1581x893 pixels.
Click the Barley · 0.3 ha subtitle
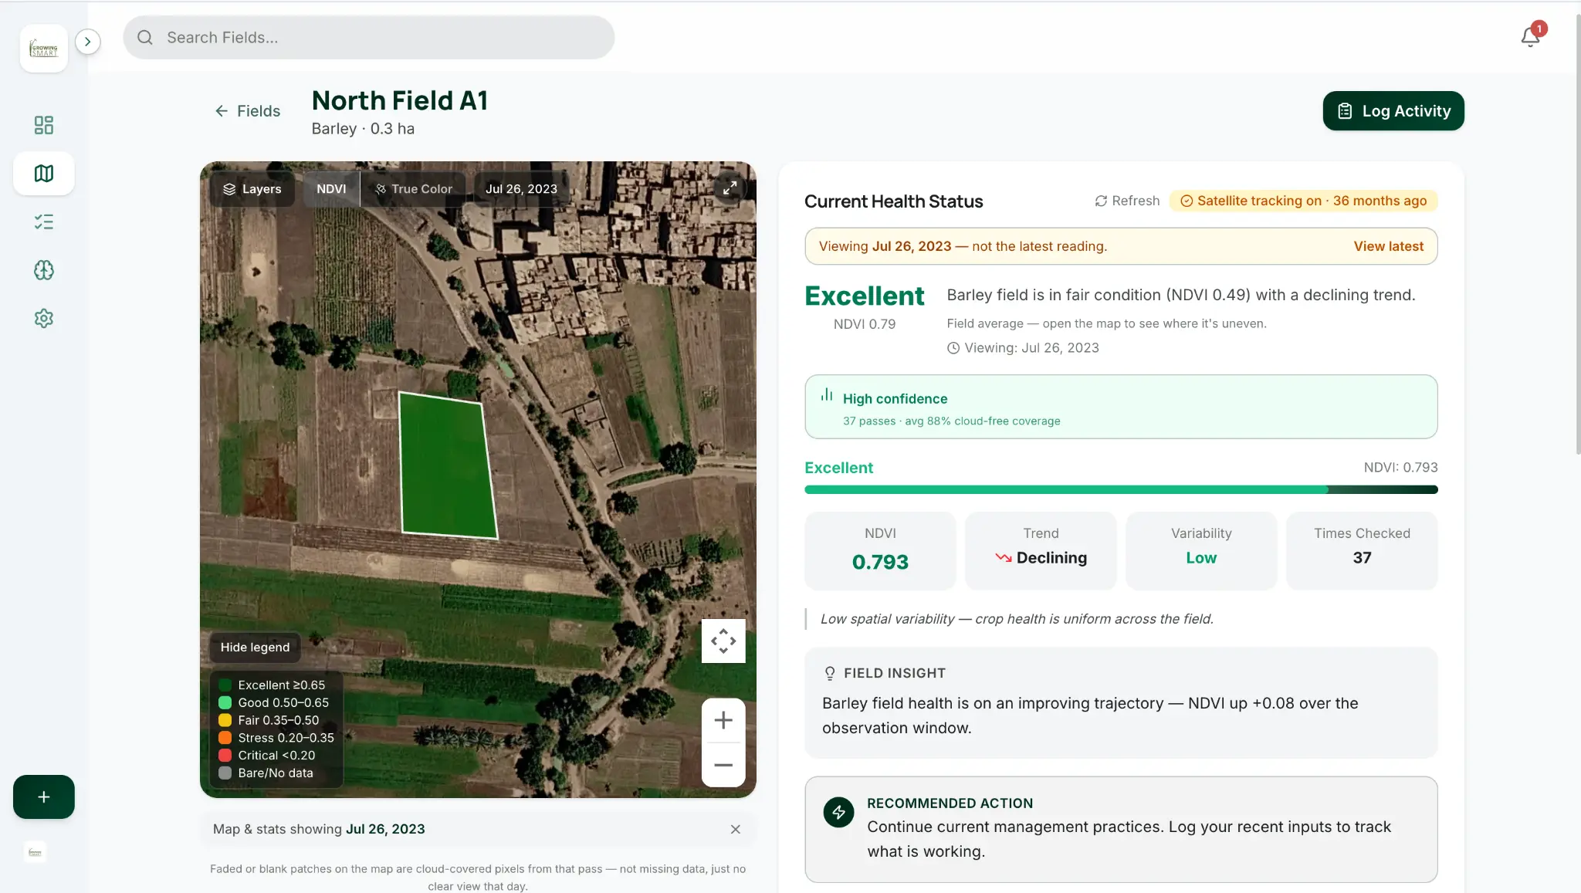click(363, 129)
